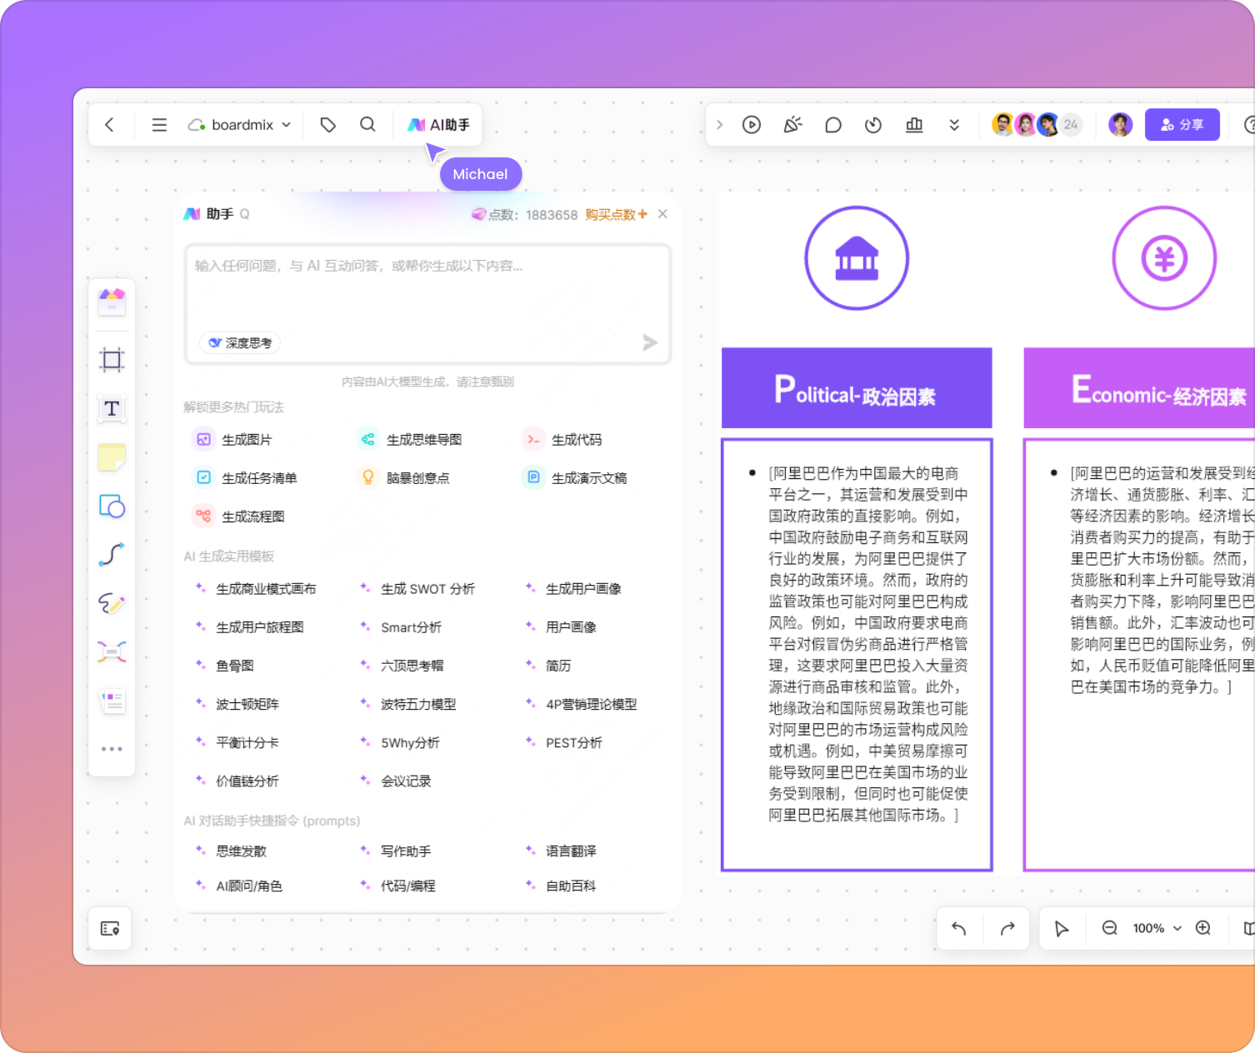Viewport: 1255px width, 1053px height.
Task: Open the voting chart icon
Action: (914, 125)
